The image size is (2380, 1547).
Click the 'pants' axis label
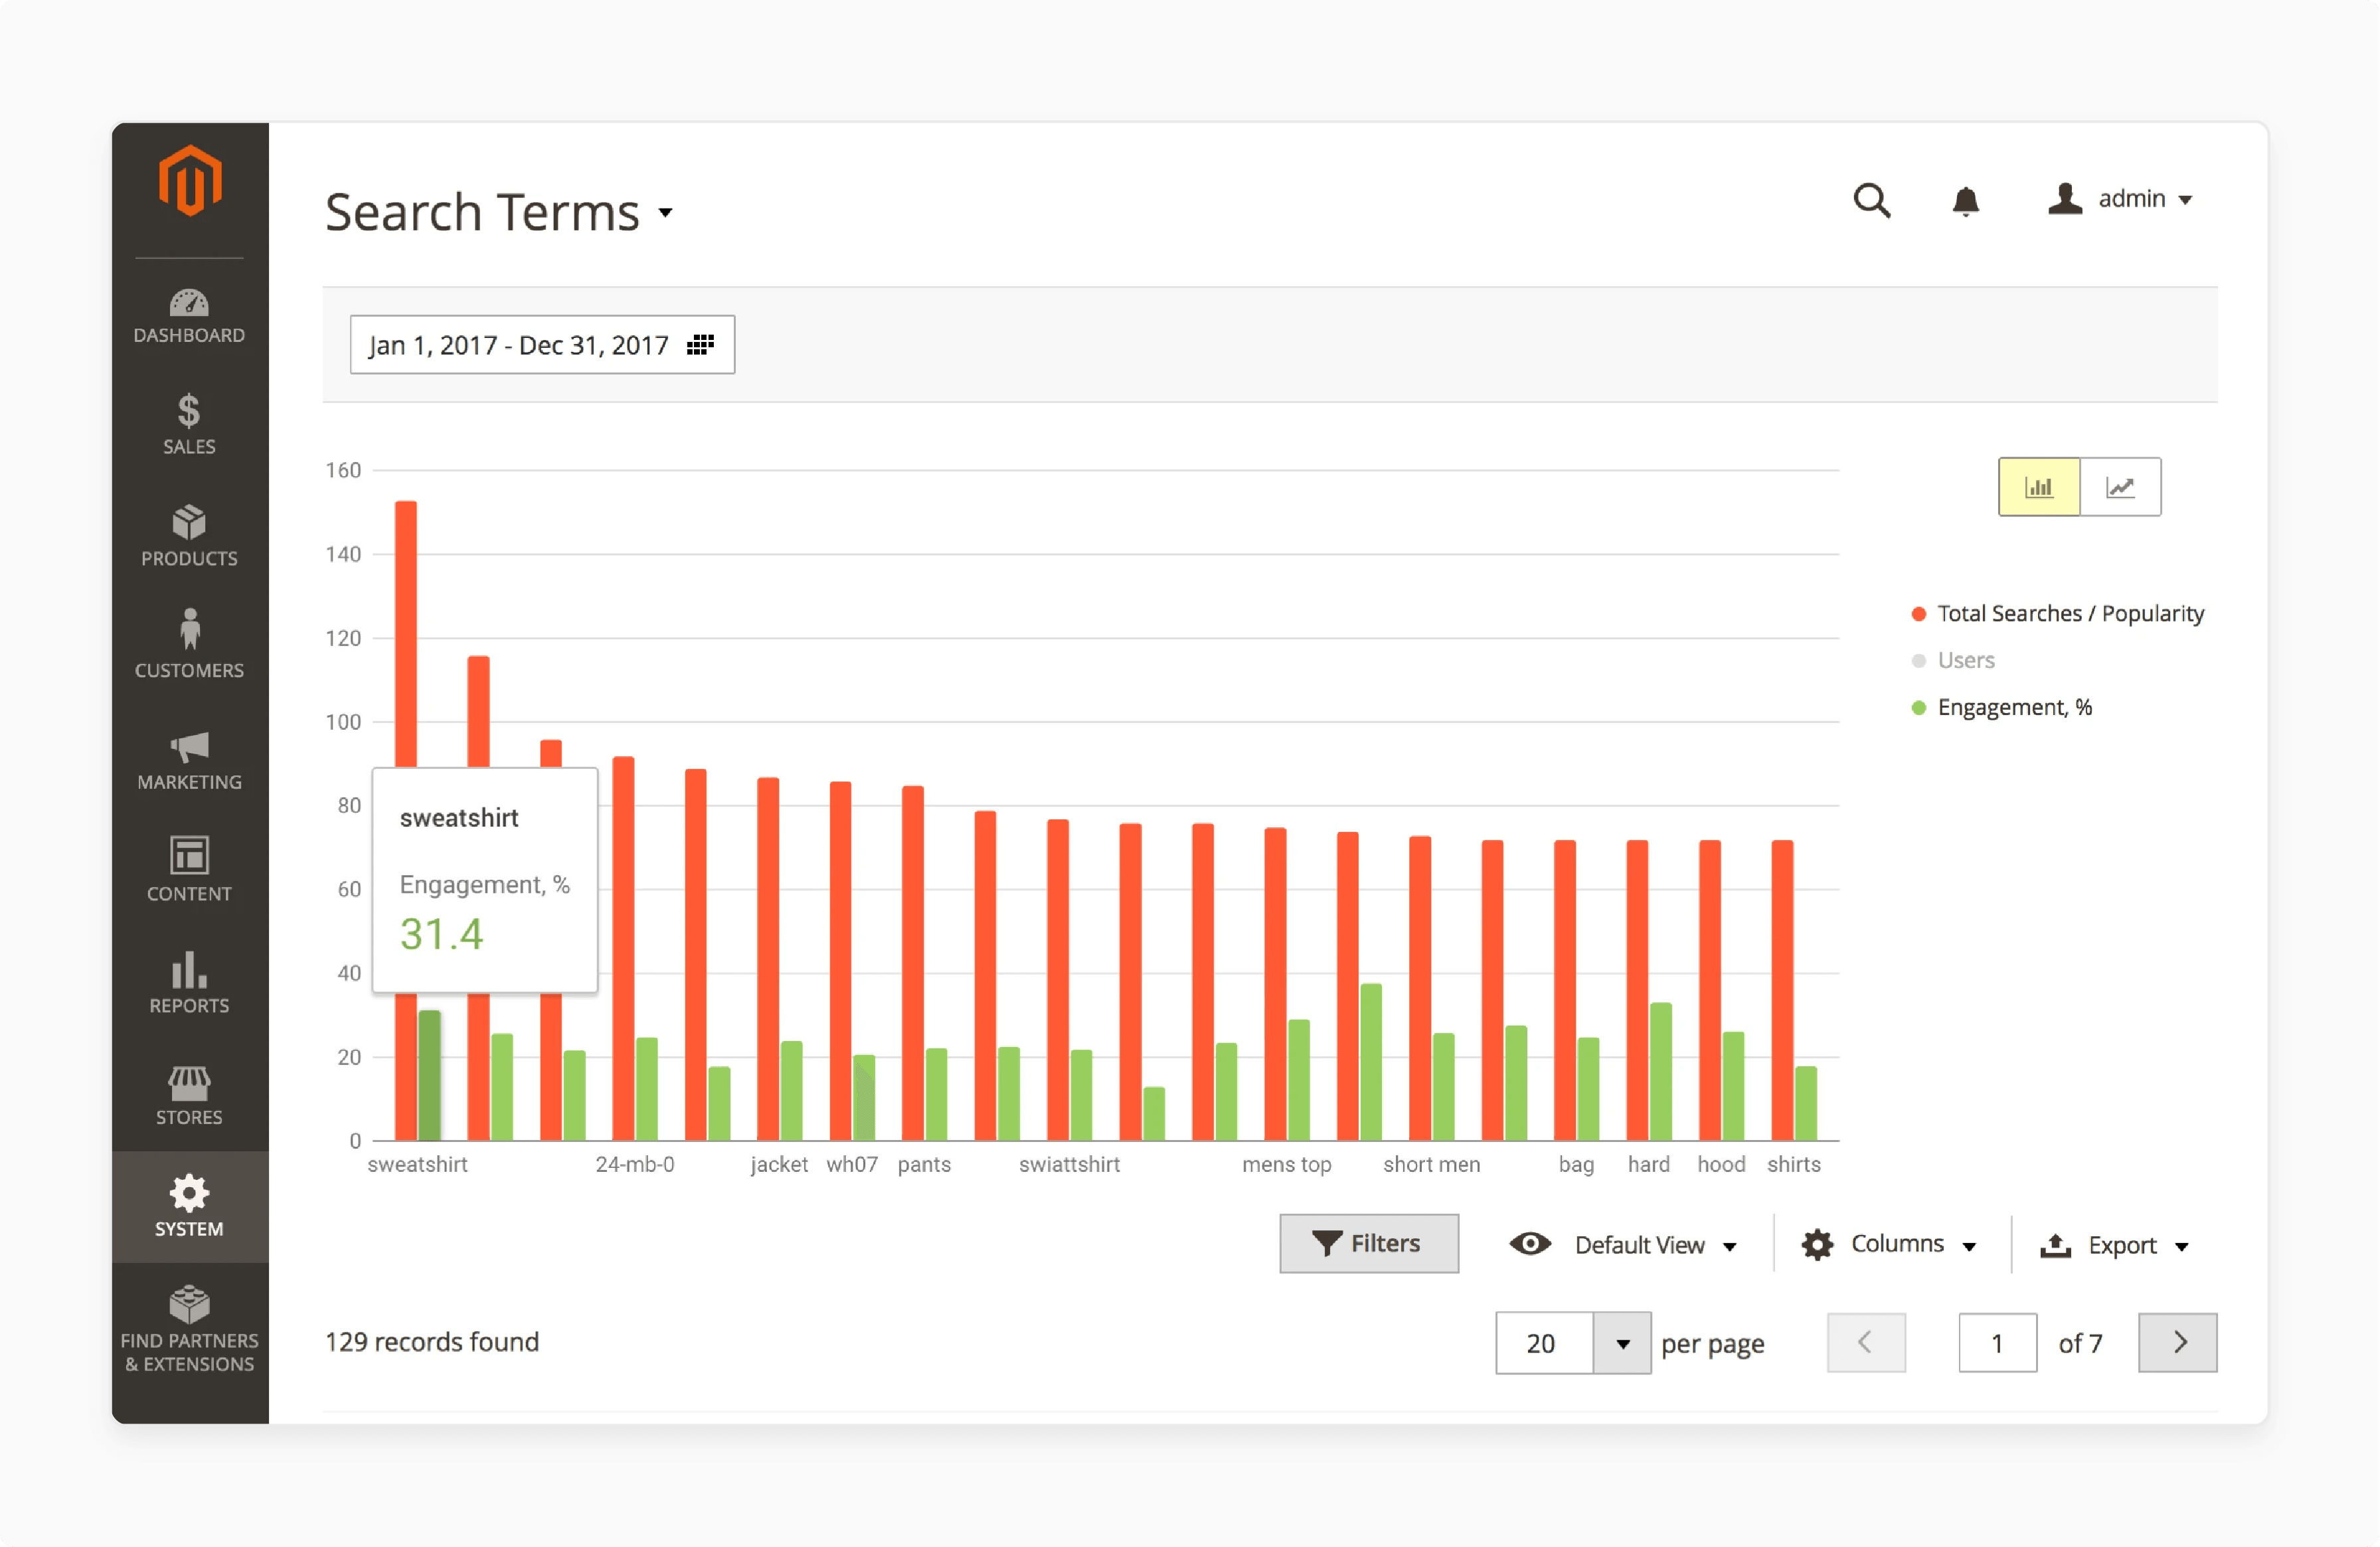pyautogui.click(x=924, y=1165)
